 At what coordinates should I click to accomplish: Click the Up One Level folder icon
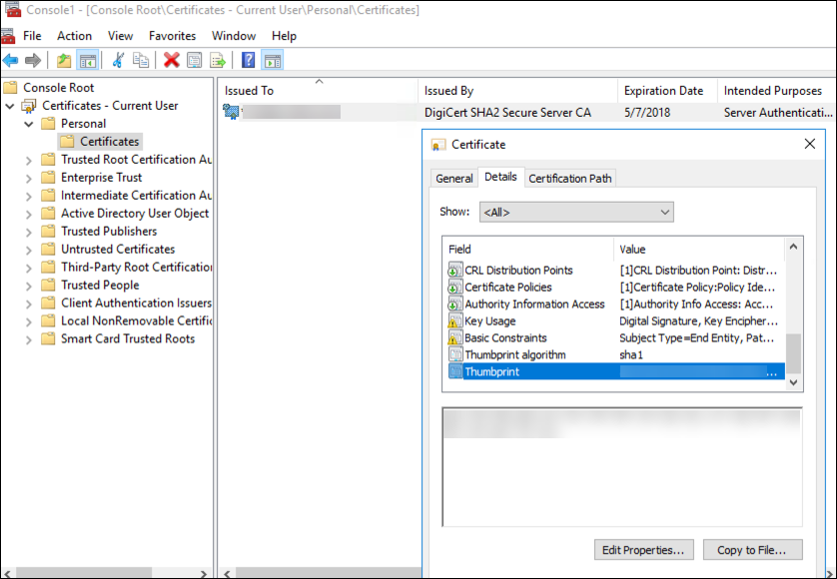click(64, 60)
